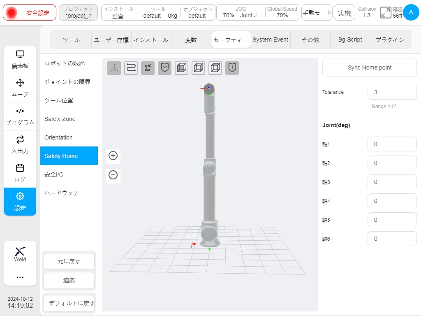Open Orientation section
The width and height of the screenshot is (421, 316).
[x=69, y=137]
